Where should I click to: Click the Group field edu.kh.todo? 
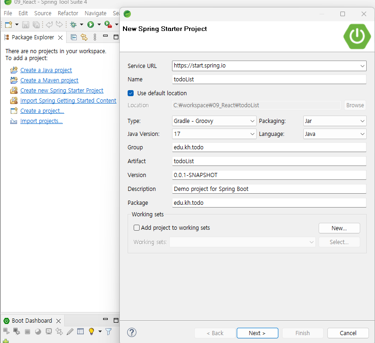coord(269,147)
